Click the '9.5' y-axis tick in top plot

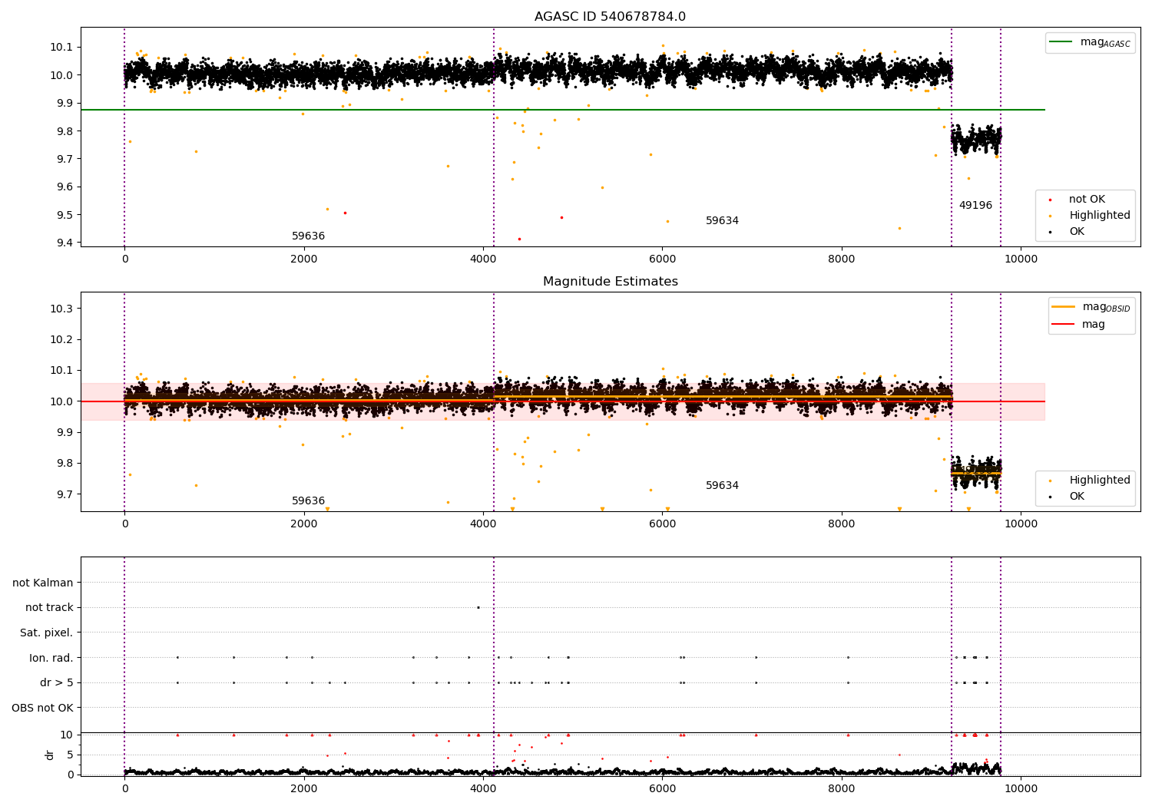coord(66,215)
